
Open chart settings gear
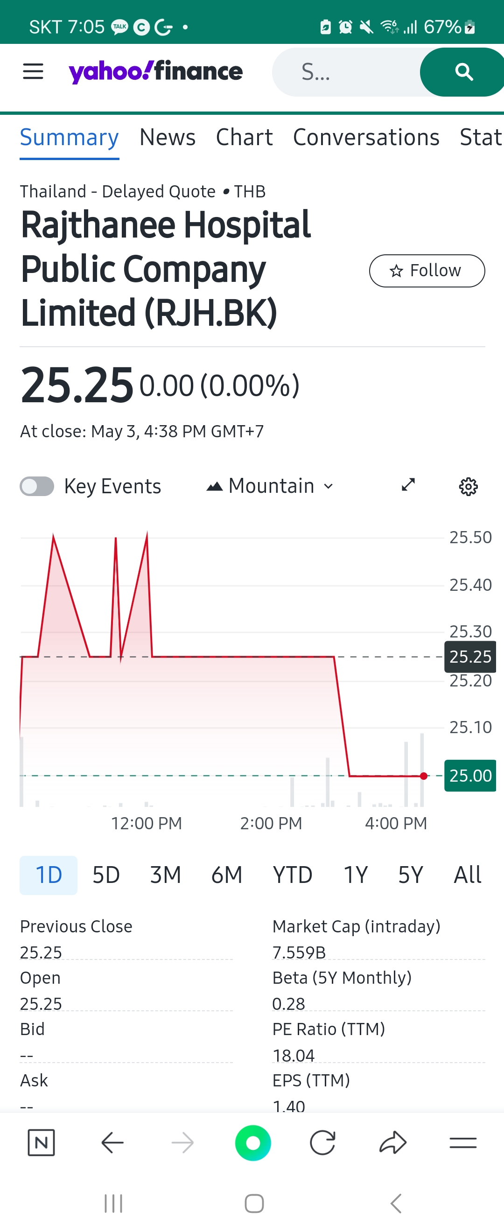[468, 486]
